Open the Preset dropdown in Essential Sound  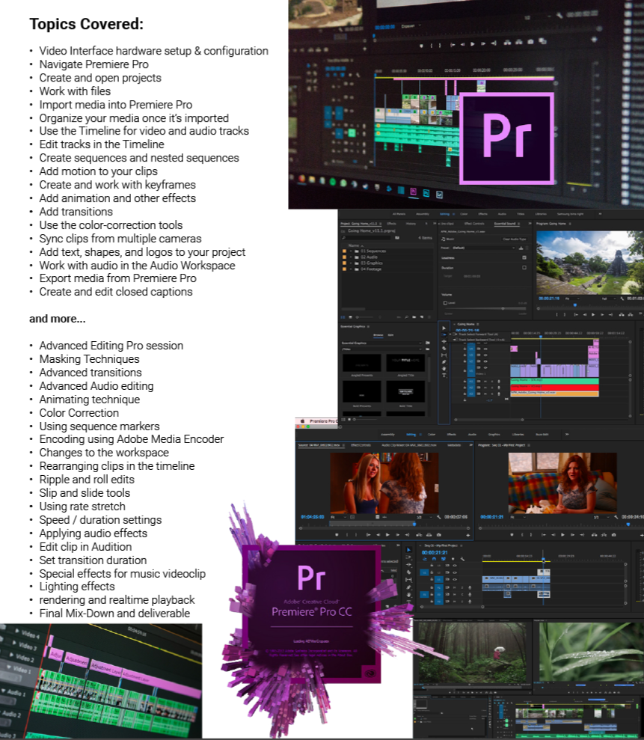point(484,248)
